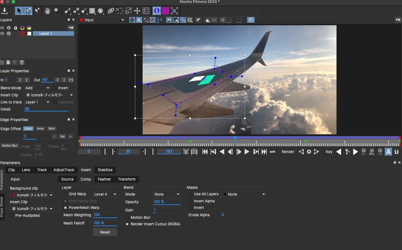Switch to the Lens tab
The image size is (402, 250).
coord(26,170)
